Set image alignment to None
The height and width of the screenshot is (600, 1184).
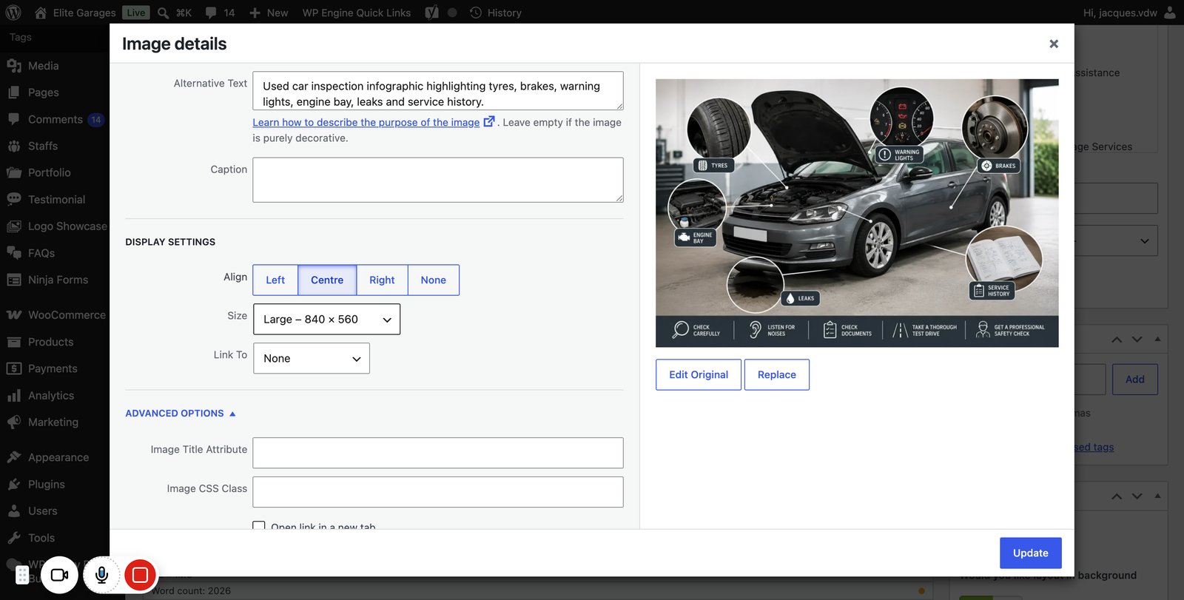click(434, 280)
